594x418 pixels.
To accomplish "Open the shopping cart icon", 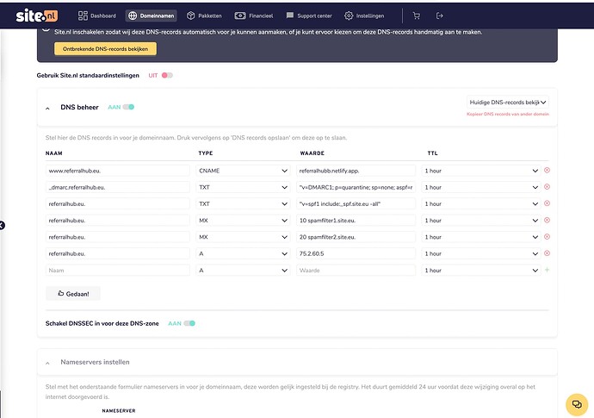I will point(417,16).
